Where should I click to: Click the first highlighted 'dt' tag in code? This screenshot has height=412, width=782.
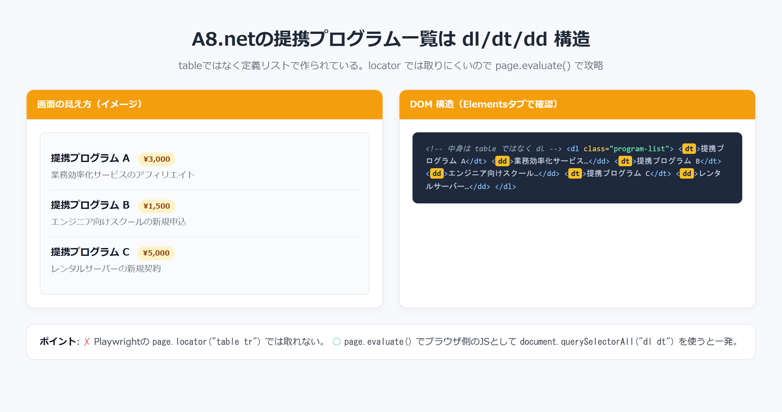coord(689,149)
